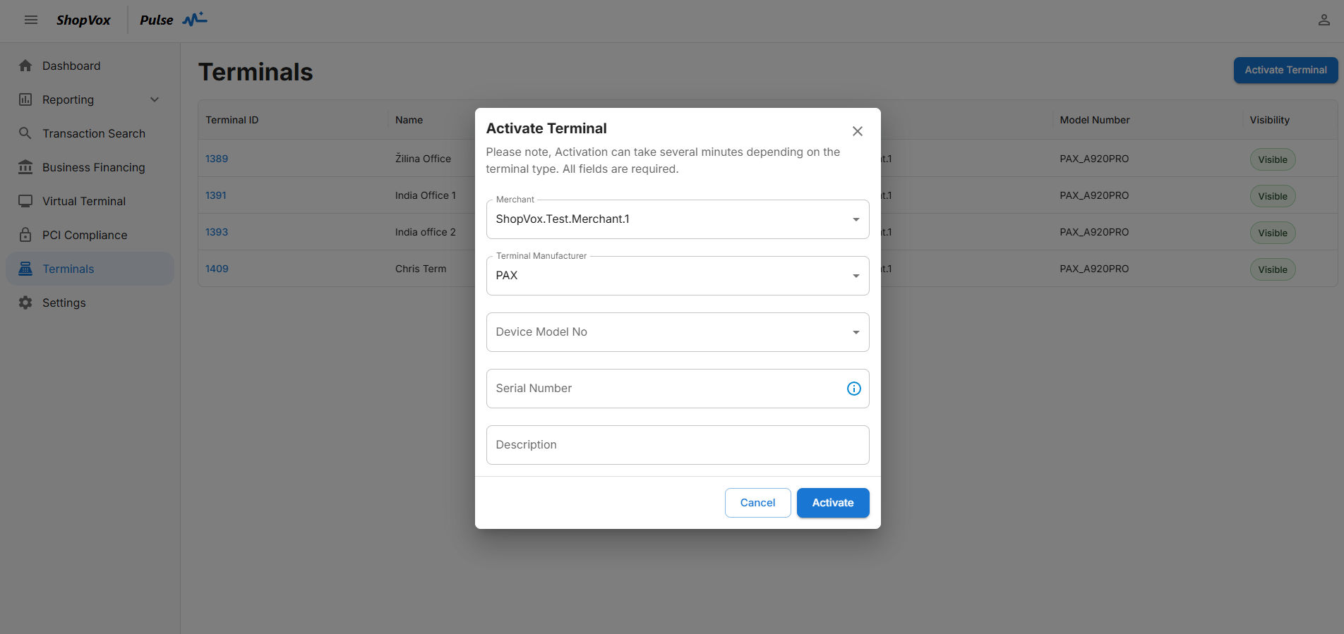The image size is (1344, 634).
Task: Click the Settings gear icon
Action: pyautogui.click(x=25, y=303)
